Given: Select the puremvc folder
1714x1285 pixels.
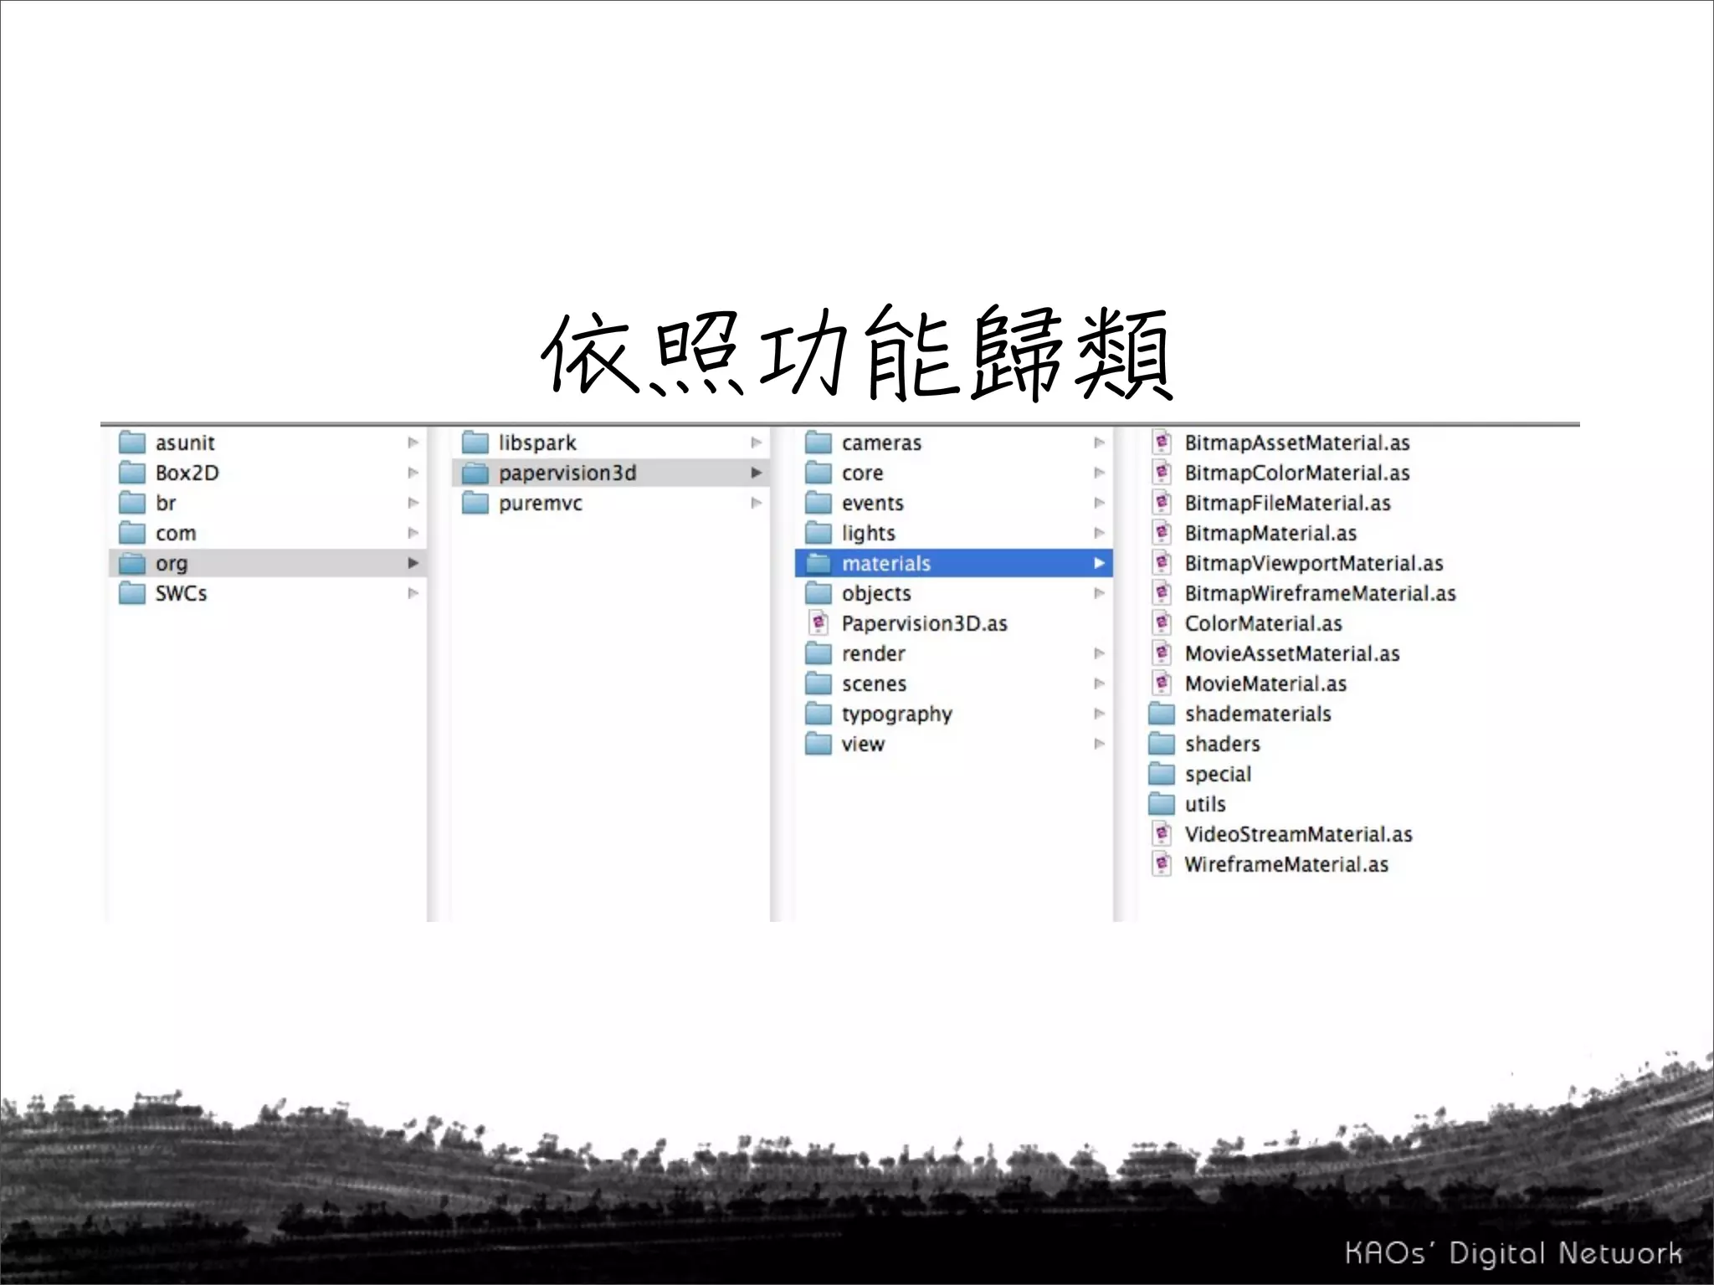Looking at the screenshot, I should 540,504.
